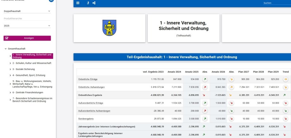Click the Trend arrow for Sonderergebnis row
Viewport: 291px width, 138px height.
(285, 119)
